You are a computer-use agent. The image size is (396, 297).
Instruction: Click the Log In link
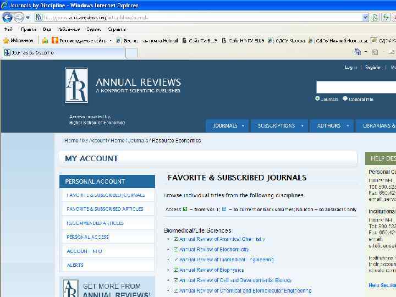tap(350, 68)
